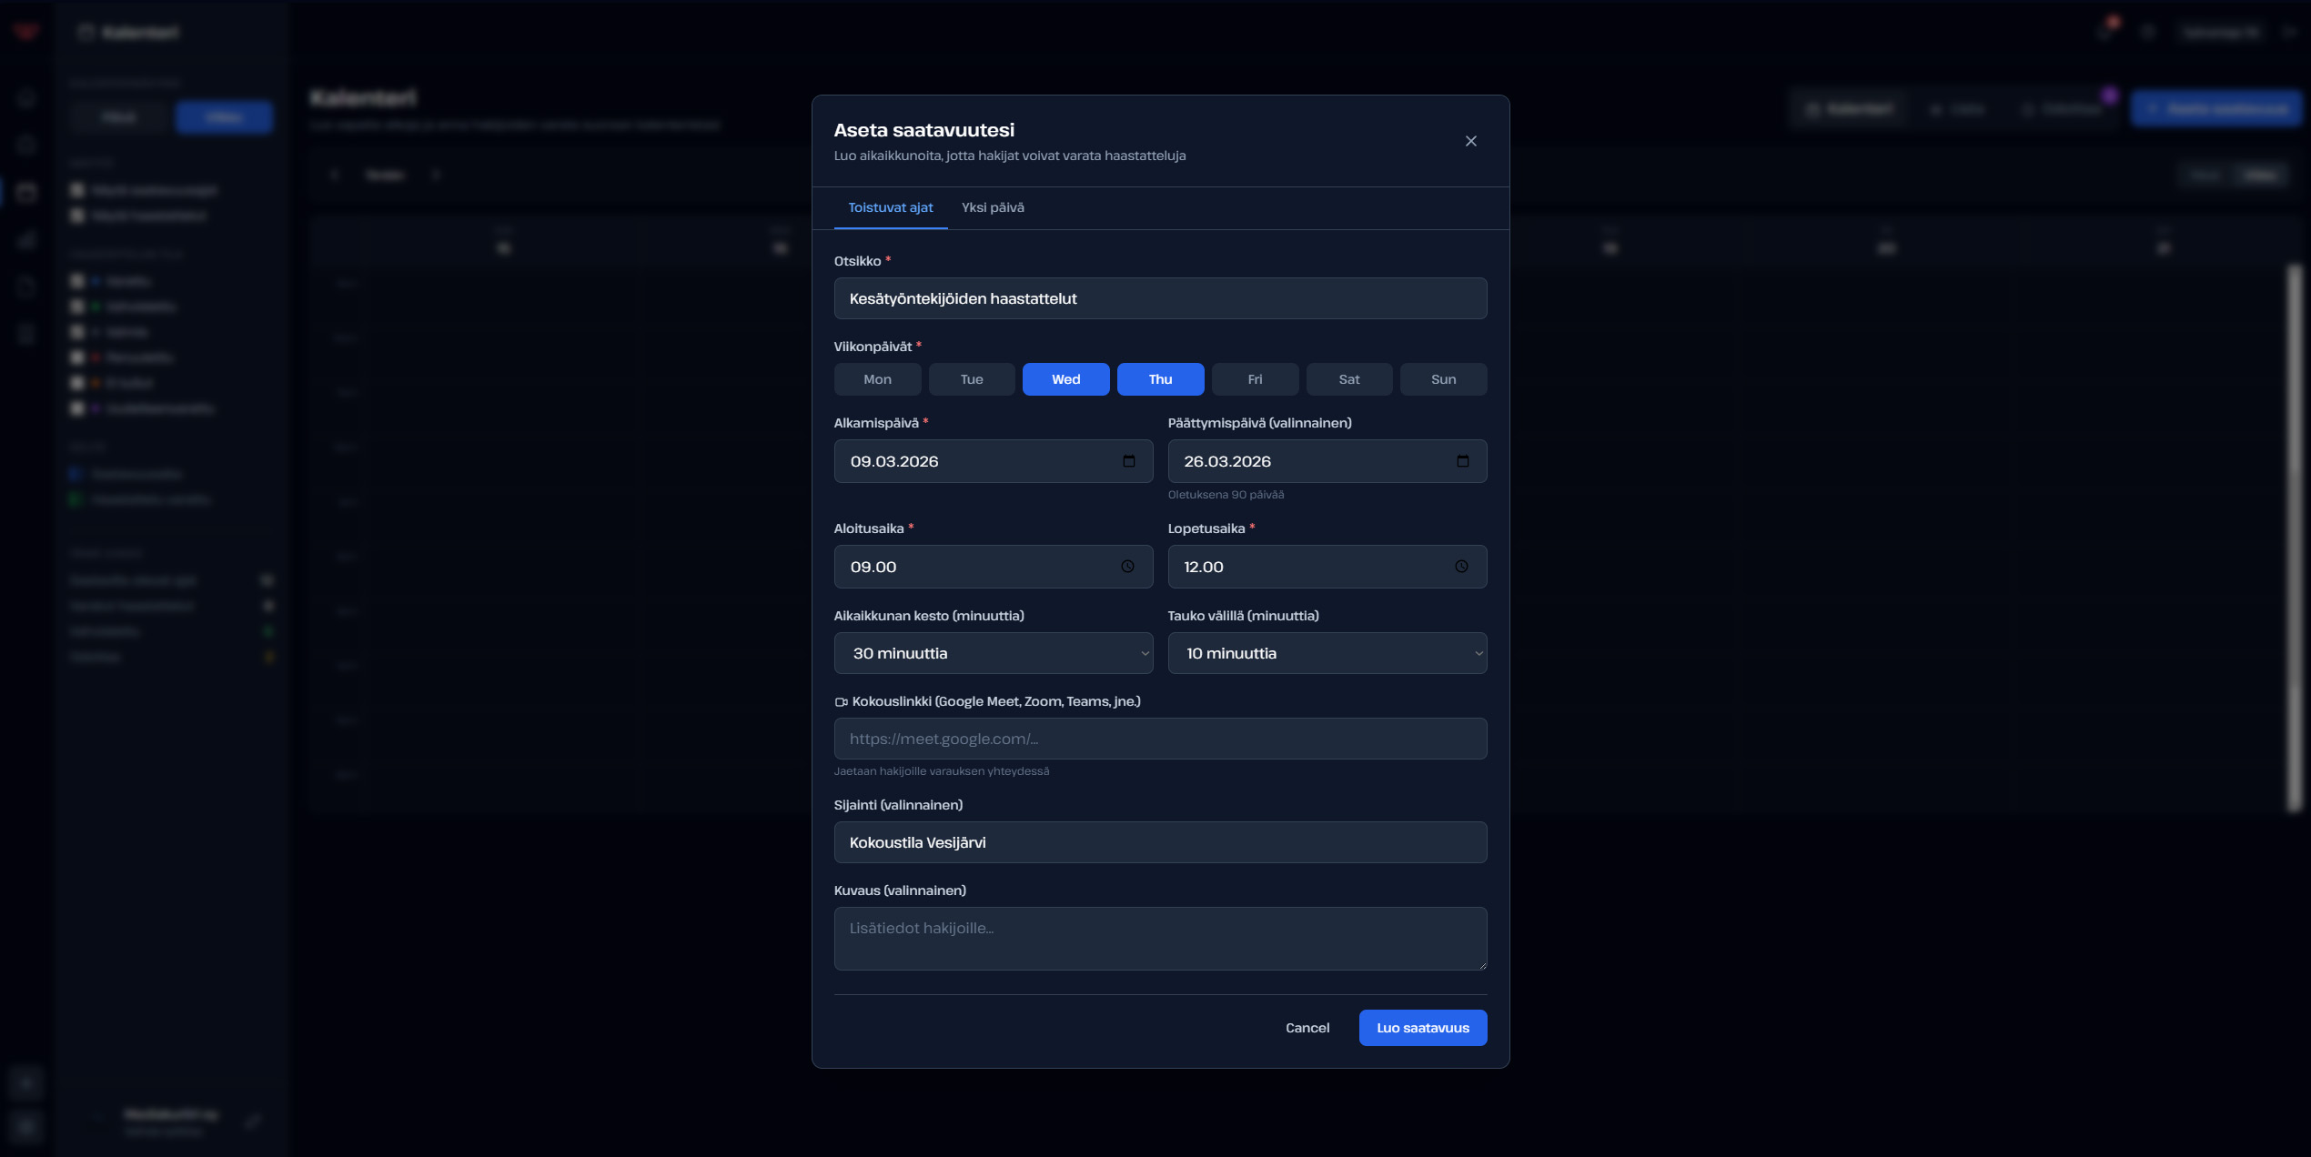Screen dimensions: 2311x1157
Task: Click the Cancel button
Action: (1307, 1028)
